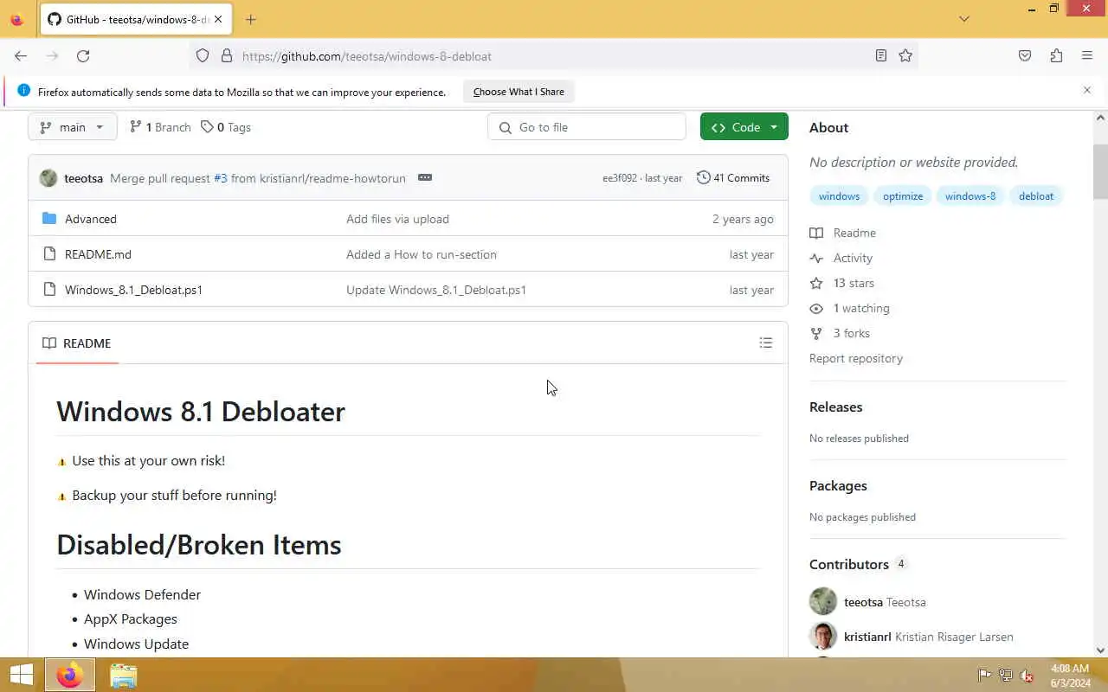
Task: Switch to the GitHub browser tab
Action: (x=136, y=19)
